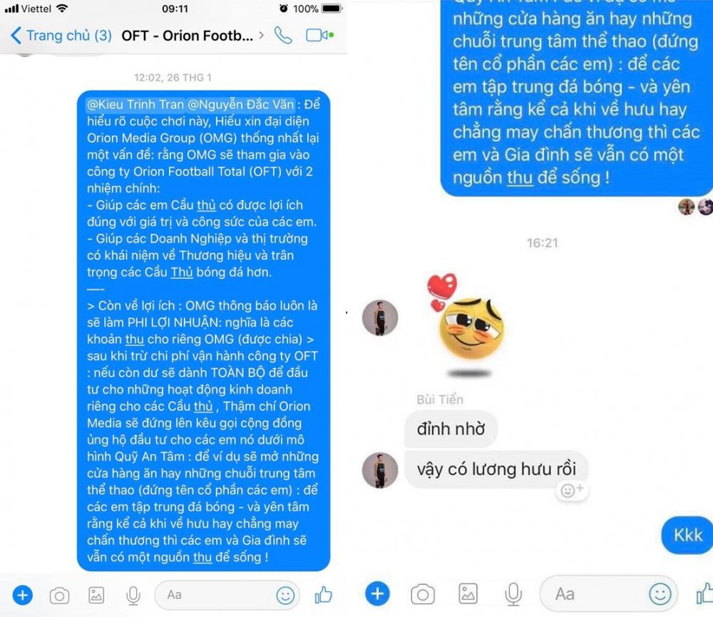Open photo gallery in left chat toolbar

coord(96,595)
